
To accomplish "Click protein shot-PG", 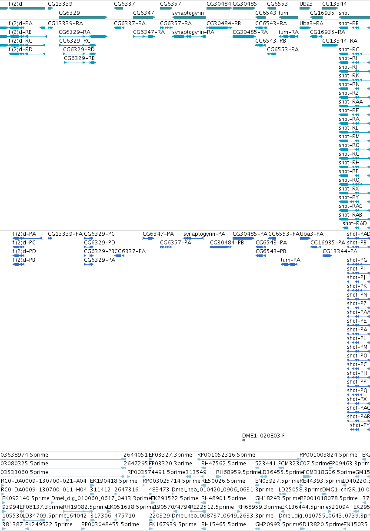I will click(357, 260).
